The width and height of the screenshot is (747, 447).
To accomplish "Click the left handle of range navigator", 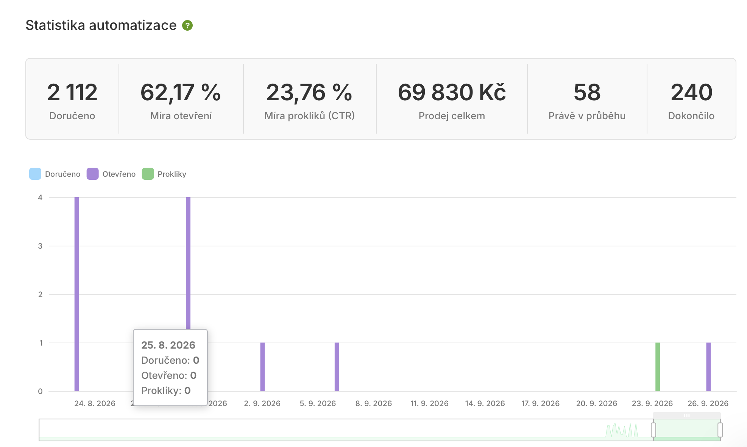I will [x=653, y=430].
